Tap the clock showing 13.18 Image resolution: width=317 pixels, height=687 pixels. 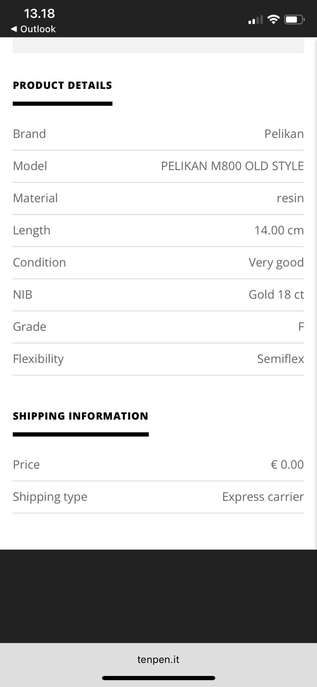[x=39, y=13]
